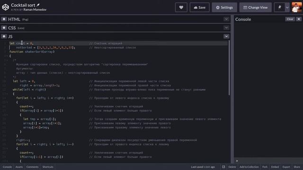Click the Console panel heading
The image size is (303, 170).
tap(243, 19)
